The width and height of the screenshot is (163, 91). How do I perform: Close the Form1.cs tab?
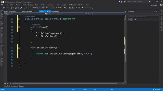50,11
